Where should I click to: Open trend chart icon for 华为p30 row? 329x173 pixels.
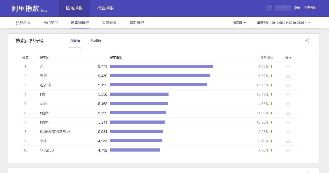point(288,151)
